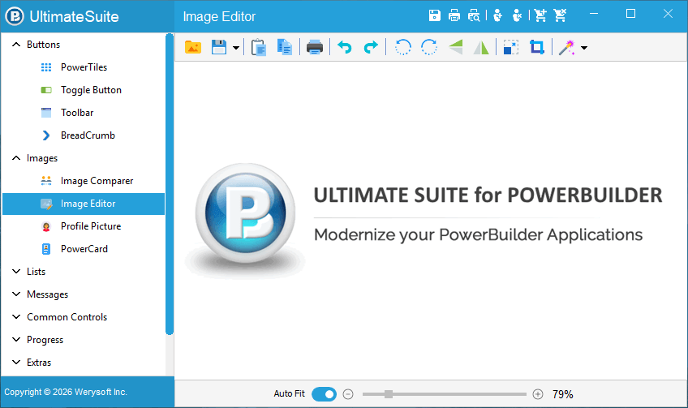Click the magic wand effects icon
Viewport: 688px width, 408px height.
[567, 47]
